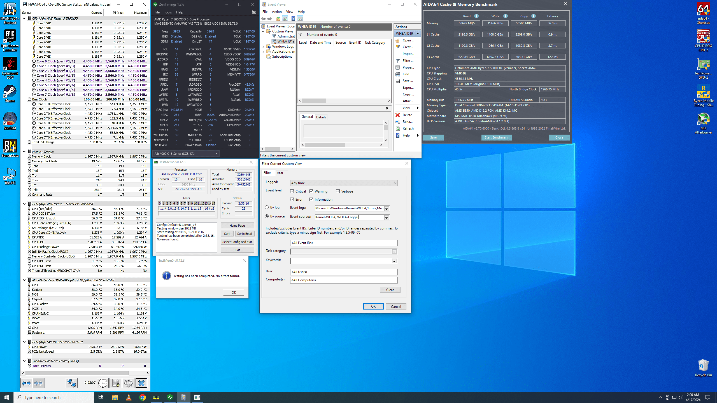Uncheck the Warning event level
Image resolution: width=717 pixels, height=403 pixels.
pyautogui.click(x=311, y=191)
